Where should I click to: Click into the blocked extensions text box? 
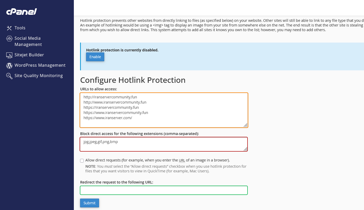(x=164, y=144)
